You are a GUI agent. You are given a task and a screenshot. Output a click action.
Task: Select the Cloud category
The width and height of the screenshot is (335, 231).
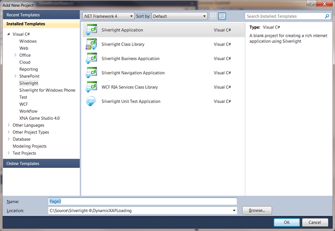click(25, 62)
